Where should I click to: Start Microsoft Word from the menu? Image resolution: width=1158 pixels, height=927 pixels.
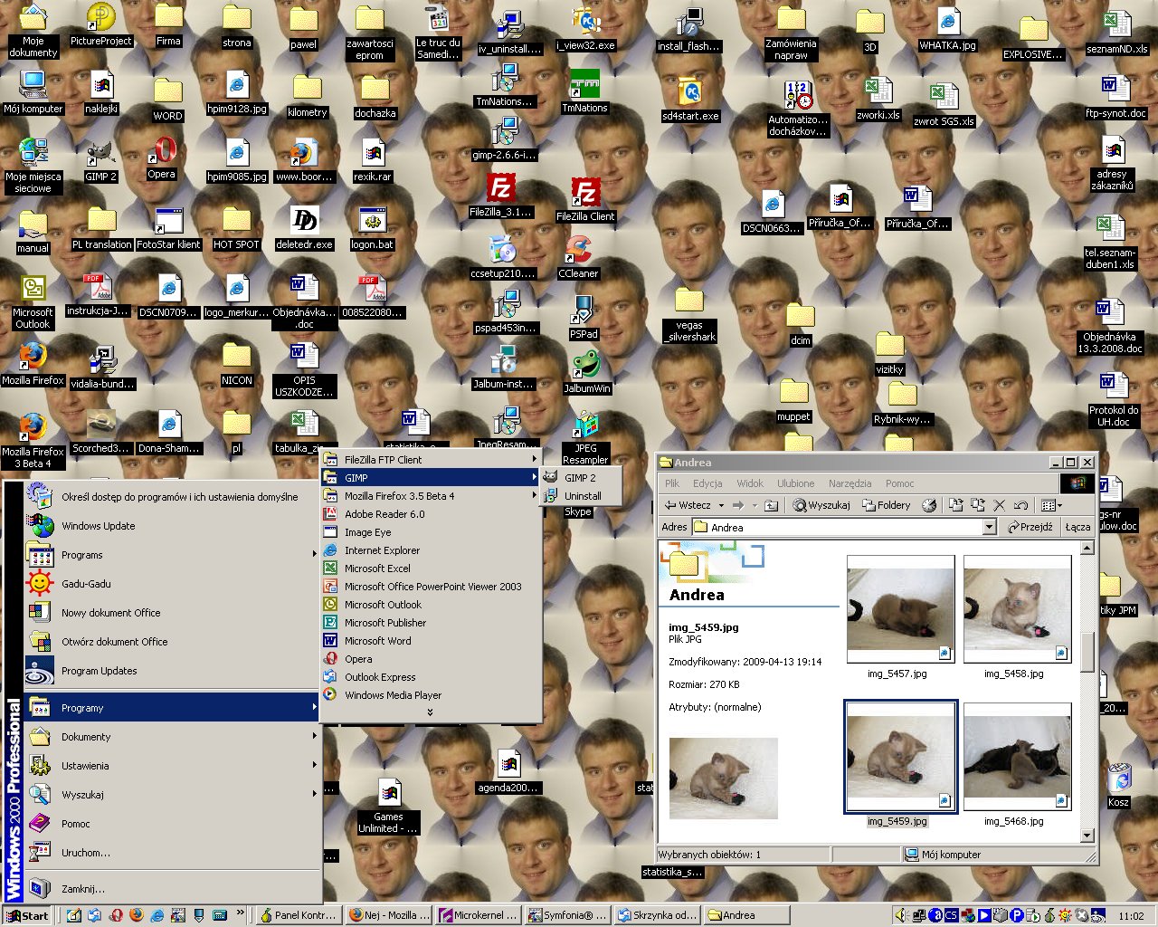pyautogui.click(x=432, y=640)
